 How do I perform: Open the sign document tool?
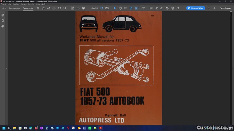pyautogui.click(x=162, y=8)
